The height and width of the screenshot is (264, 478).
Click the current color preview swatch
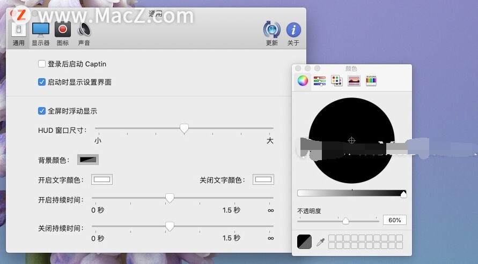tap(304, 242)
